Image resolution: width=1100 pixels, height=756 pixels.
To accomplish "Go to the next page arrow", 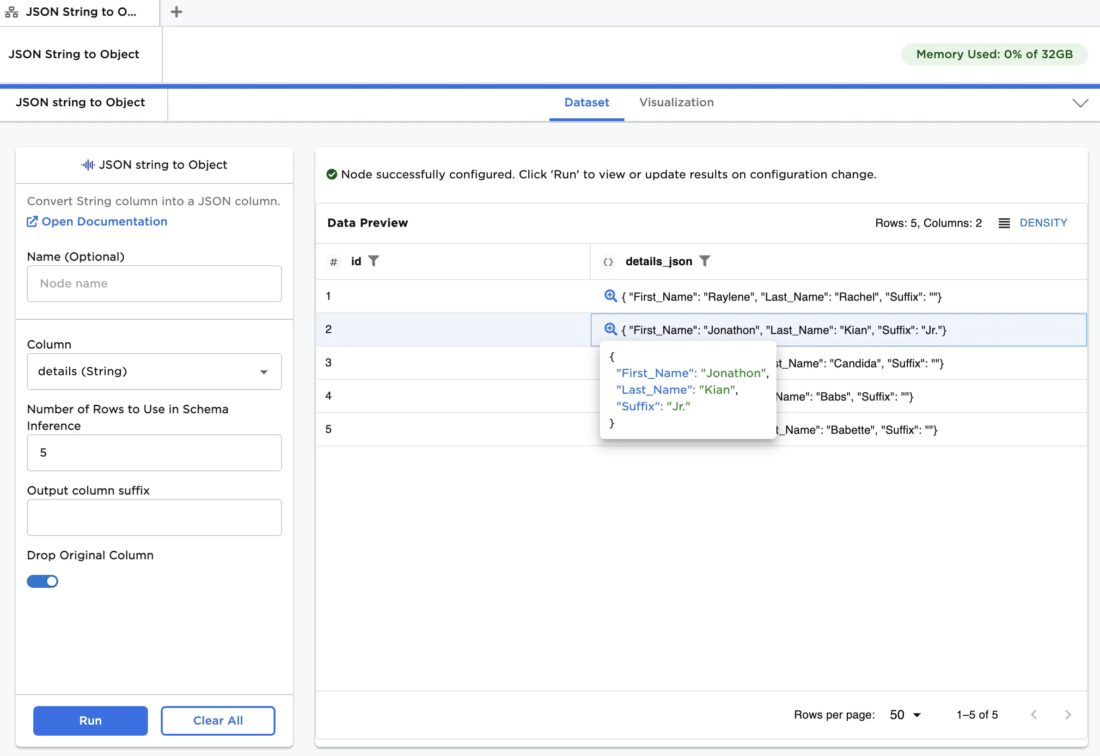I will coord(1067,714).
